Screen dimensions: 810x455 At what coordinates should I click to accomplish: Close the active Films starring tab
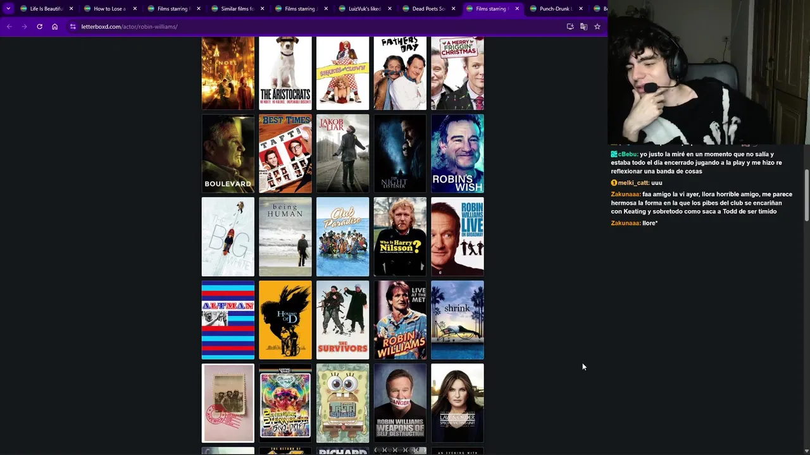pyautogui.click(x=517, y=9)
